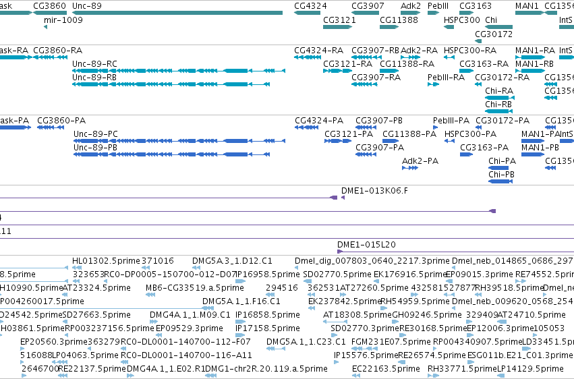Select the Unc-89-PC protein glyph
Viewport: 574px width, 379px height.
pos(179,141)
